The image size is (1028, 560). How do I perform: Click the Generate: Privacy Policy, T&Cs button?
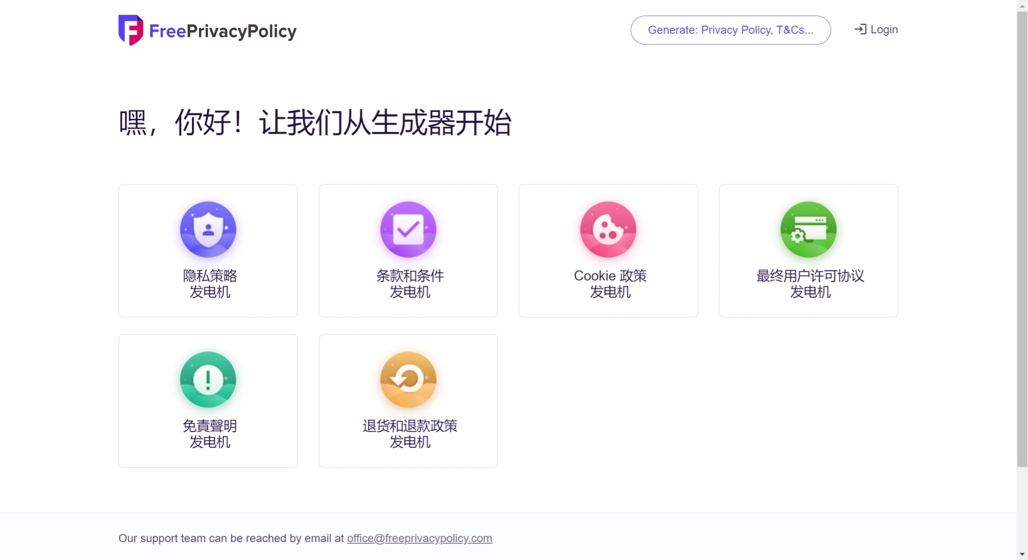tap(730, 30)
